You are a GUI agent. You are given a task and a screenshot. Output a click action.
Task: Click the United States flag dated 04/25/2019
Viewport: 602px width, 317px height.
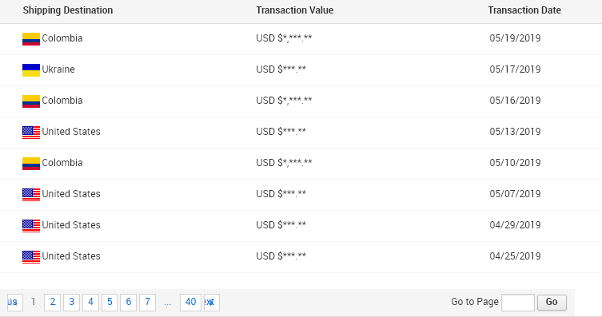coord(31,257)
